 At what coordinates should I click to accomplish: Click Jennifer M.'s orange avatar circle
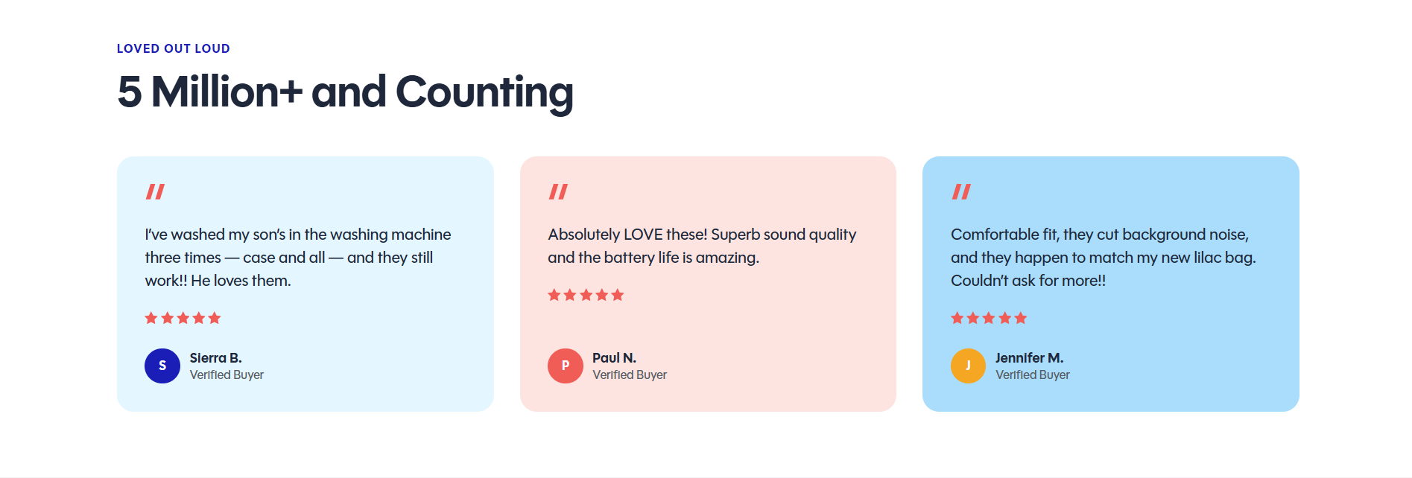coord(969,366)
